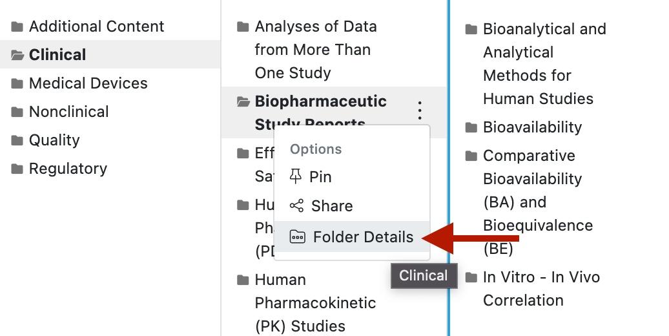Click the Additional Content folder icon
This screenshot has width=669, height=336.
pos(17,26)
